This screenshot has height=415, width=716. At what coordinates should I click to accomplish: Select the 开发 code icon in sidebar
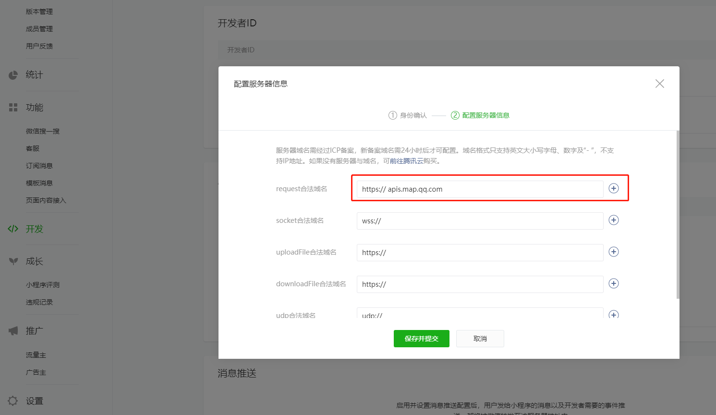[13, 229]
